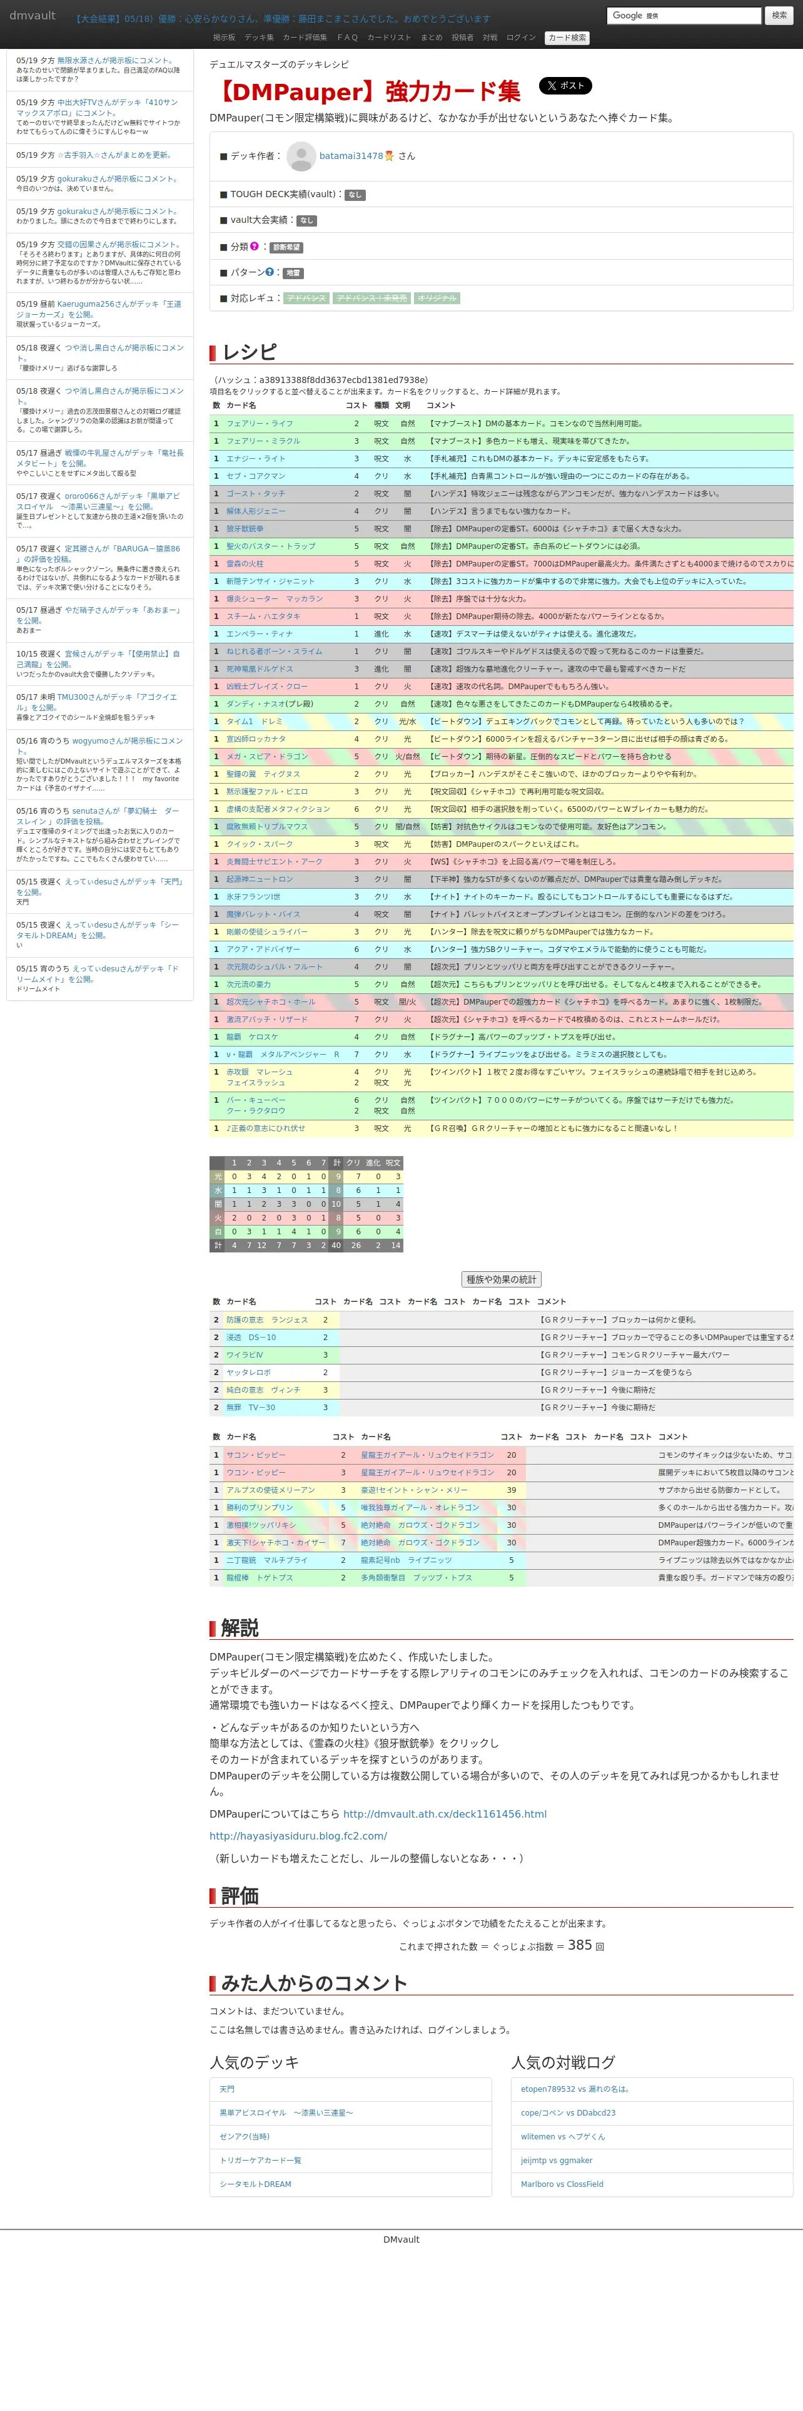The height and width of the screenshot is (2411, 803).
Task: Open card フェアリー・ライフ
Action: pos(260,423)
